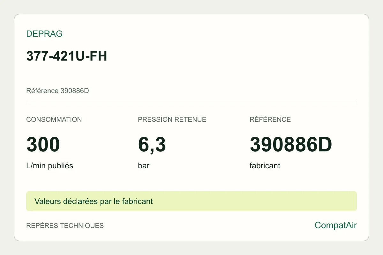Viewport: 383px width, 255px height.
Task: Select the 377-421U-FH model title
Action: point(66,56)
